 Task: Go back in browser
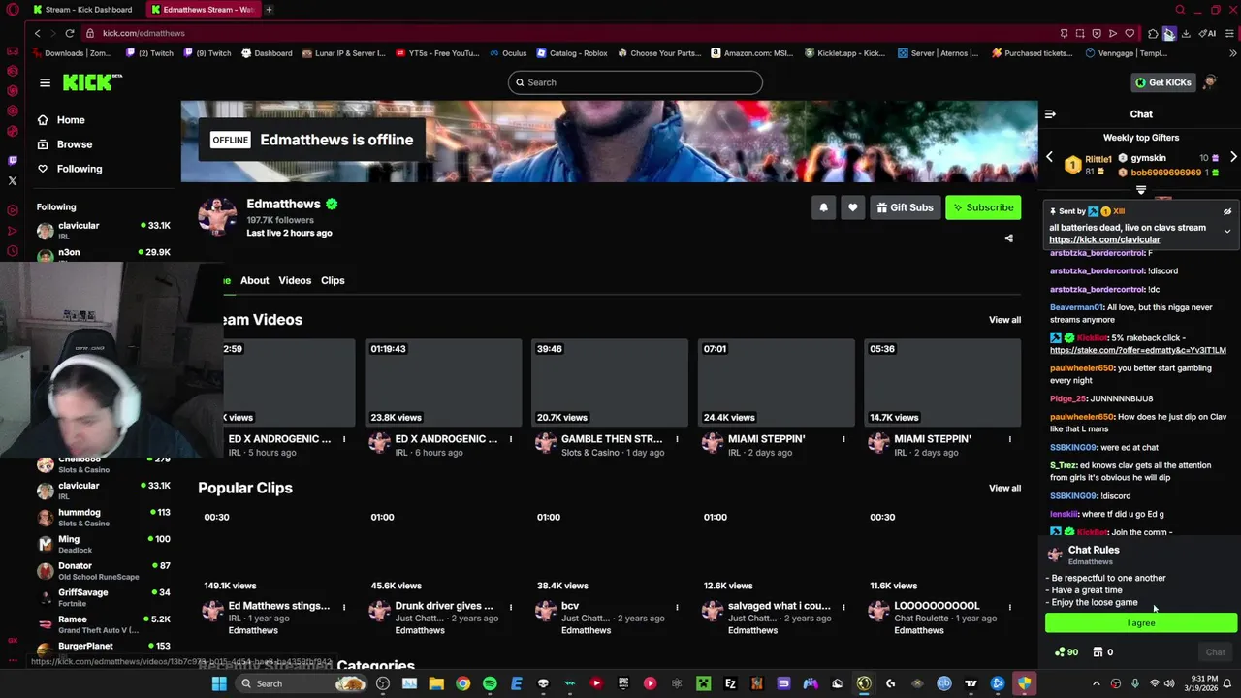pos(37,33)
